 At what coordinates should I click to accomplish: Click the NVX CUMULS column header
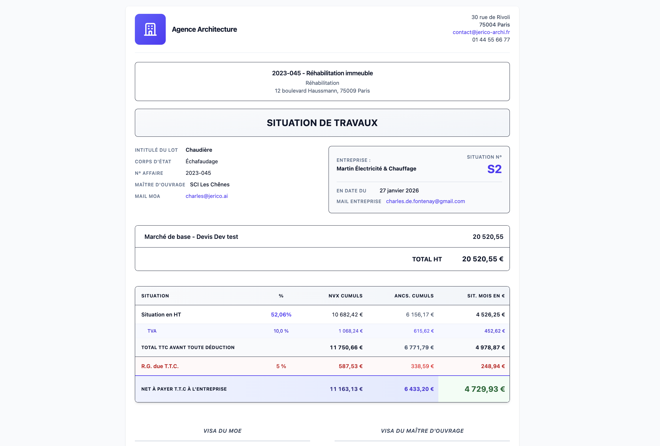[x=345, y=296]
